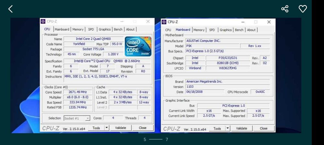
Task: Click the CPU-Z app icon in left window
Action: pos(43,21)
